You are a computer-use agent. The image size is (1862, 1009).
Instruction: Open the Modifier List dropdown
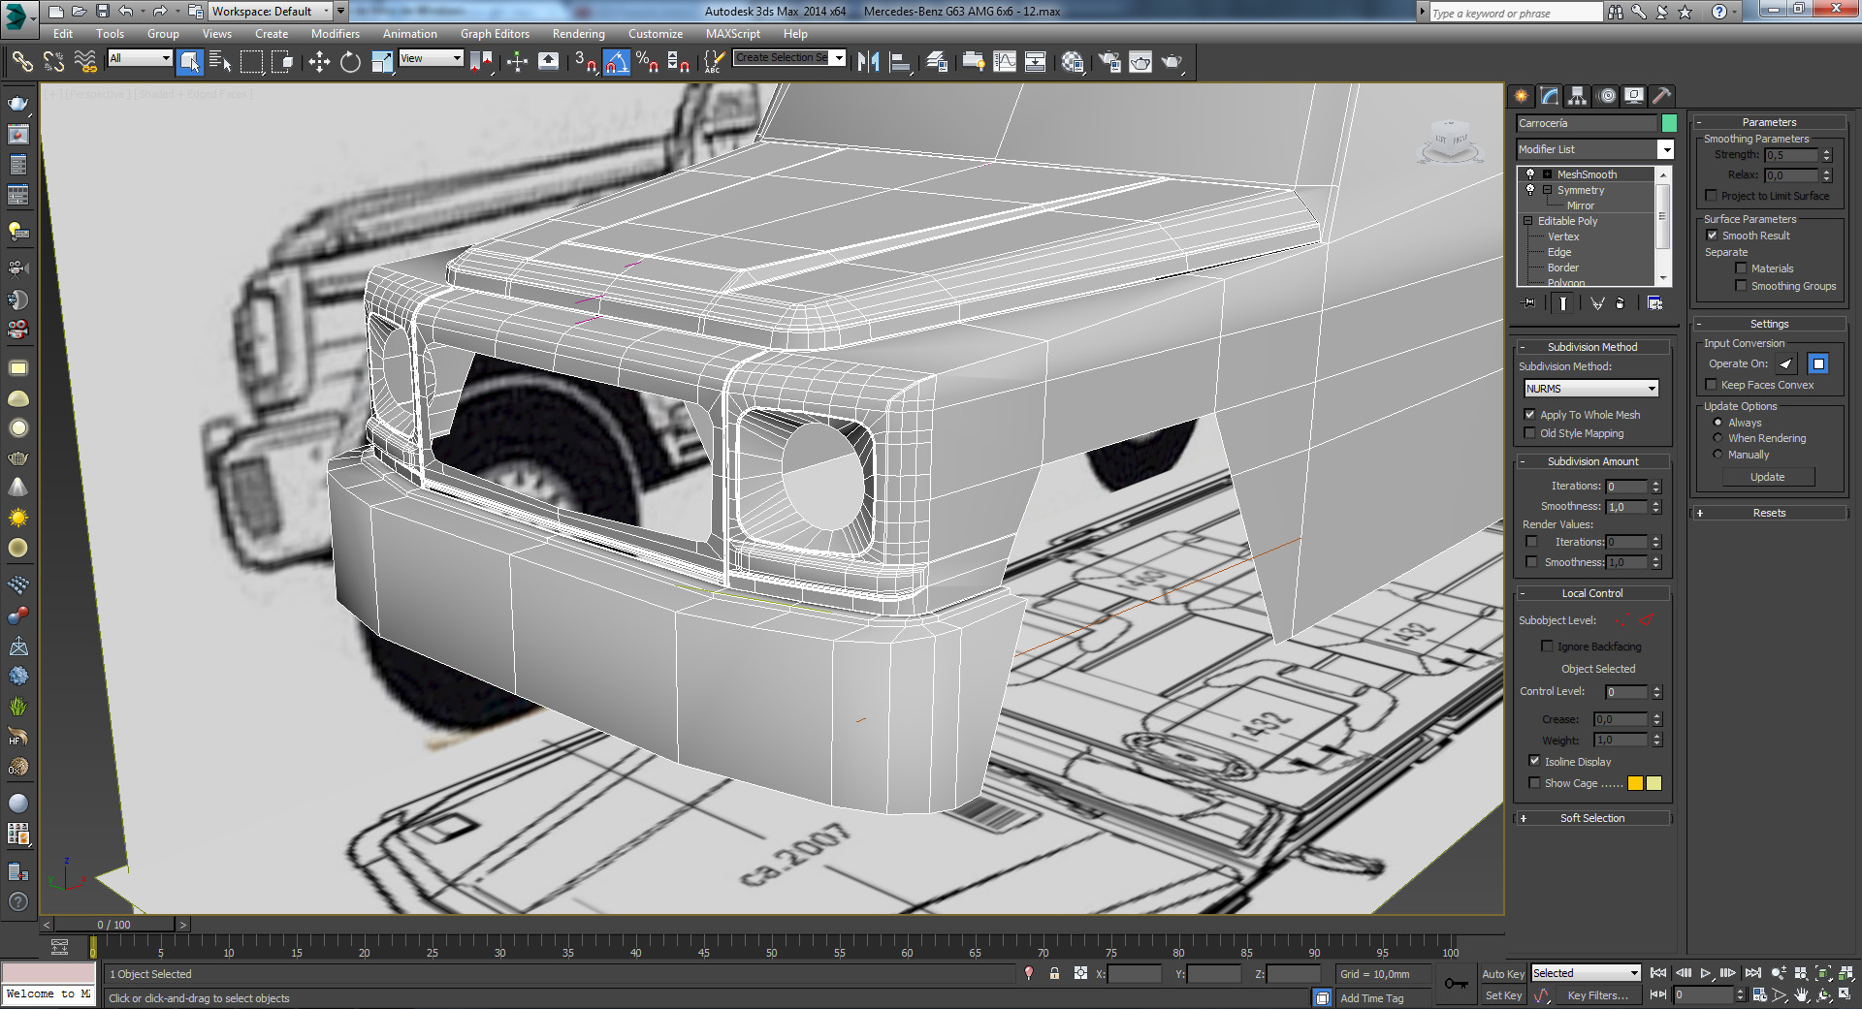click(x=1665, y=149)
